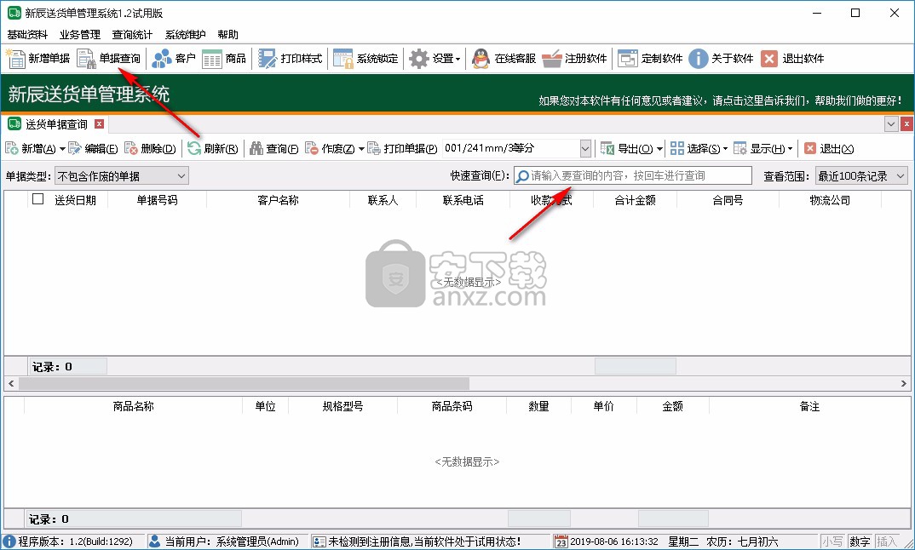Click 导出(O) export button
The height and width of the screenshot is (550, 915).
tap(627, 149)
